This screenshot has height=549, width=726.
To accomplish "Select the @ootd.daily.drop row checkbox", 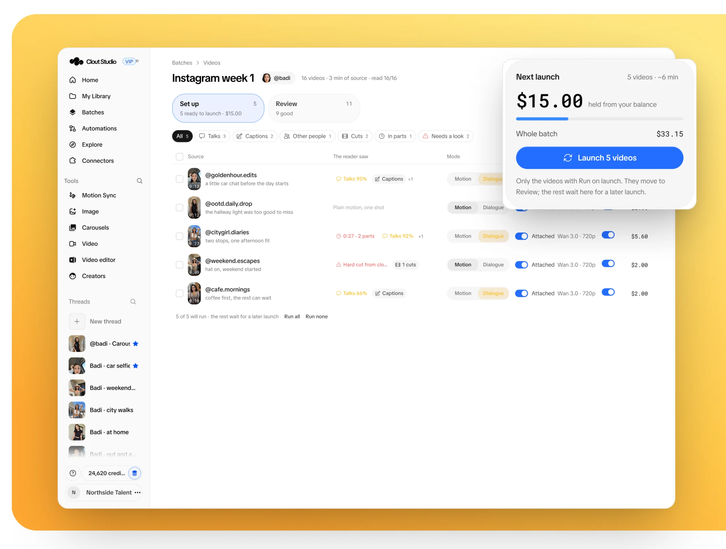I will (180, 208).
